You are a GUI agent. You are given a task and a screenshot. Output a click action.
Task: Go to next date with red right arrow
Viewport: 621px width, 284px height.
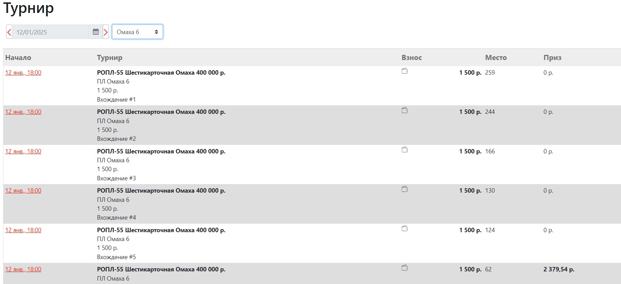coord(106,32)
